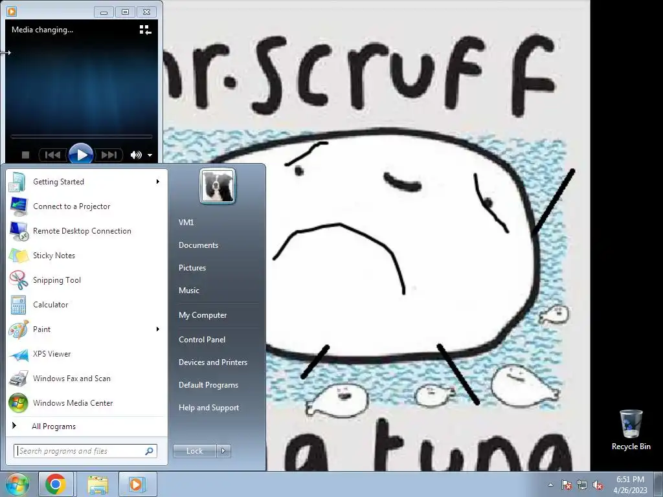Screen dimensions: 663x497
Task: Switch Media Player to library view
Action: [145, 30]
